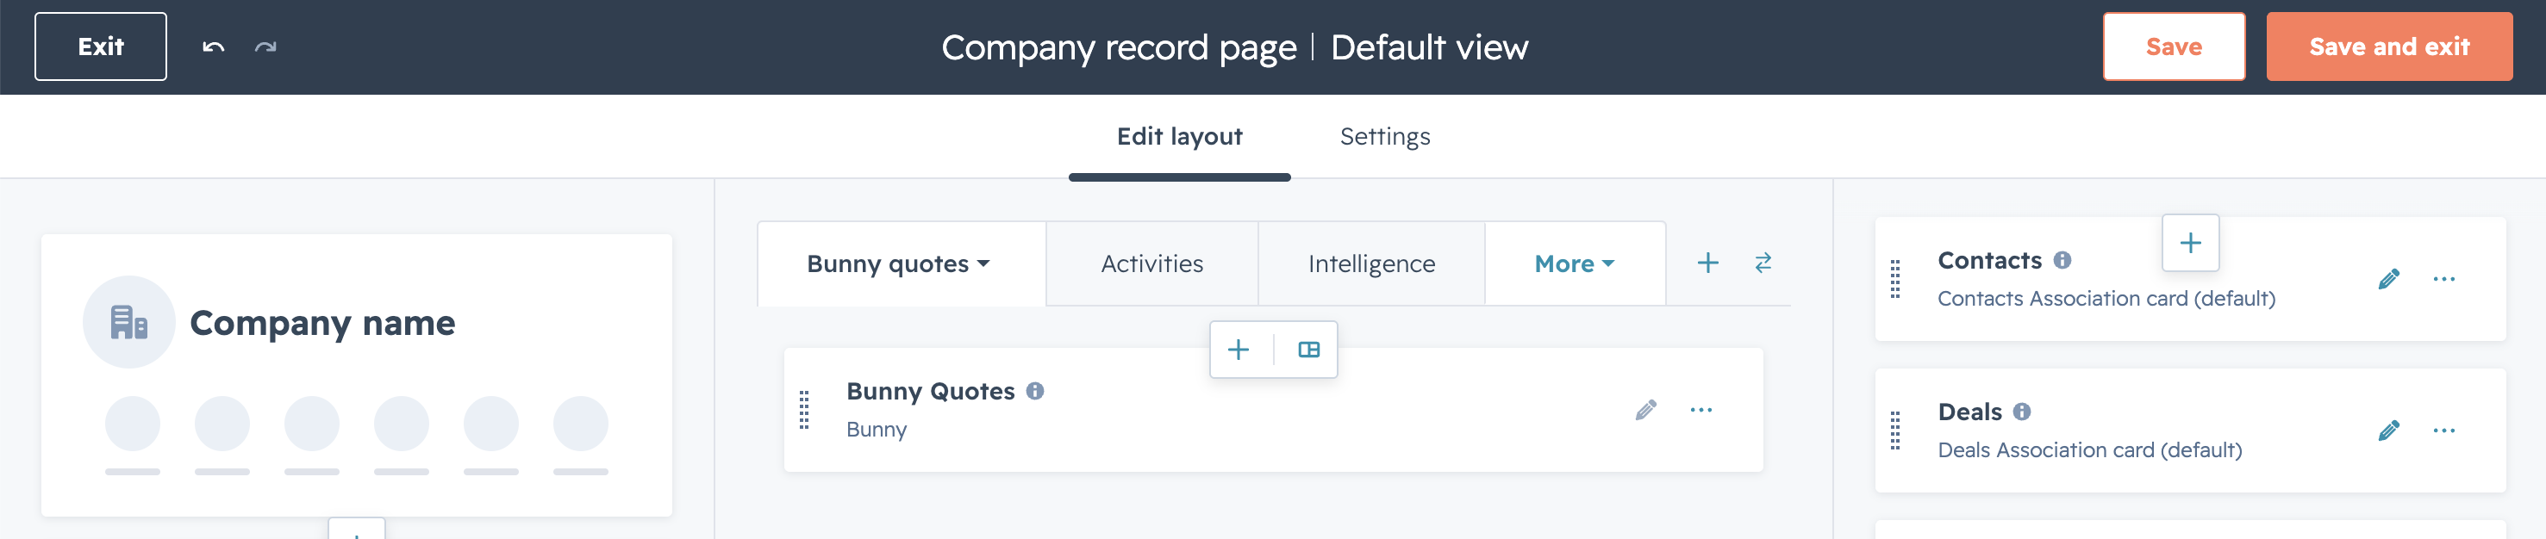This screenshot has width=2546, height=539.
Task: Click the Save button
Action: click(2174, 46)
